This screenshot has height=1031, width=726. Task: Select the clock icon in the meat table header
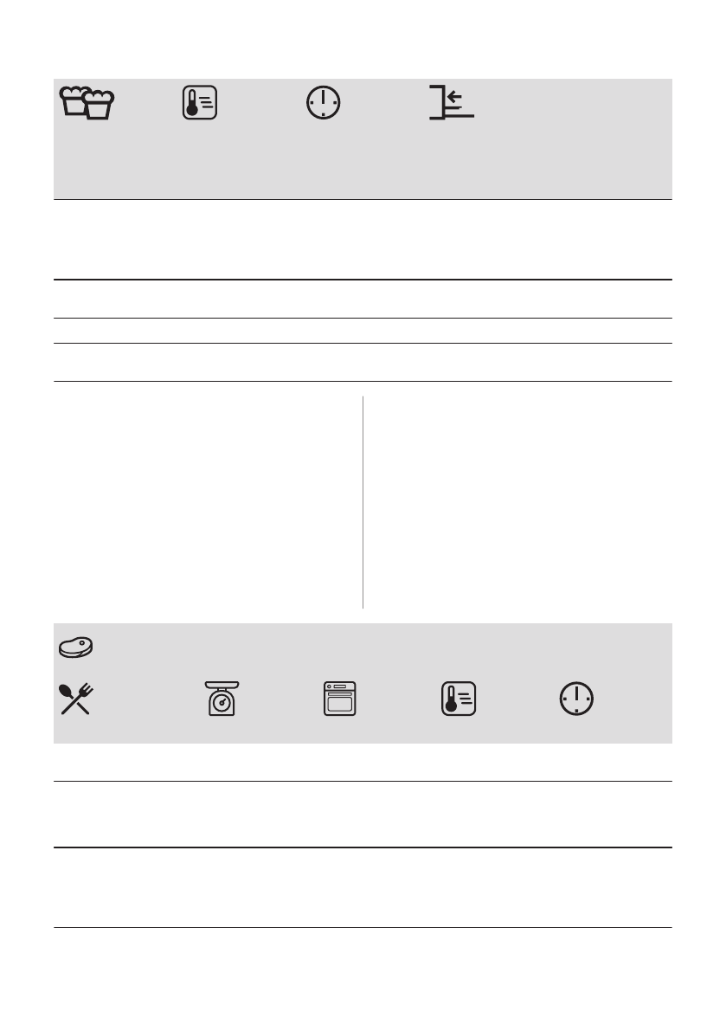coord(577,699)
